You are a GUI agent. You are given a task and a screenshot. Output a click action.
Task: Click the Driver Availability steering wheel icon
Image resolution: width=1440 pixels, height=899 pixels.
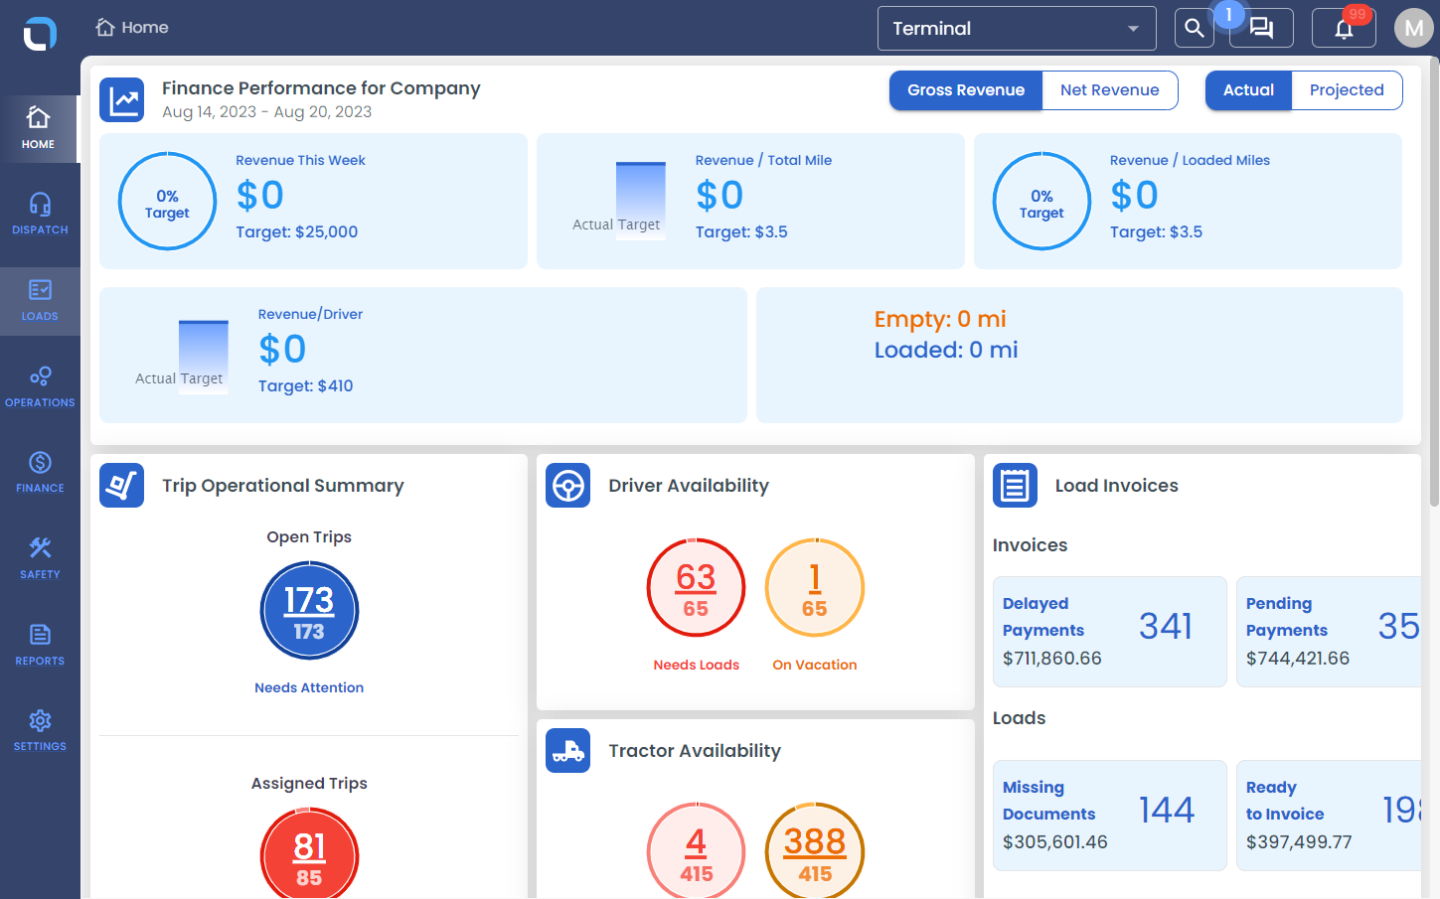568,486
